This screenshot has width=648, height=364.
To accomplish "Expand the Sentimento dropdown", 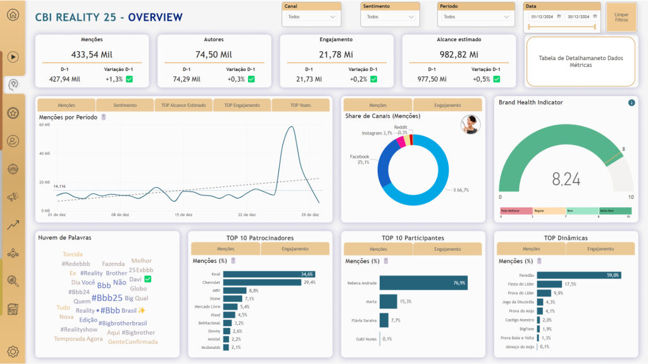I will [x=390, y=17].
